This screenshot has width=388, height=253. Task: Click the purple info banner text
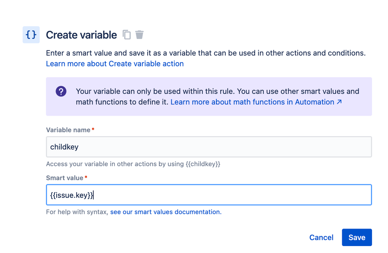click(x=217, y=92)
